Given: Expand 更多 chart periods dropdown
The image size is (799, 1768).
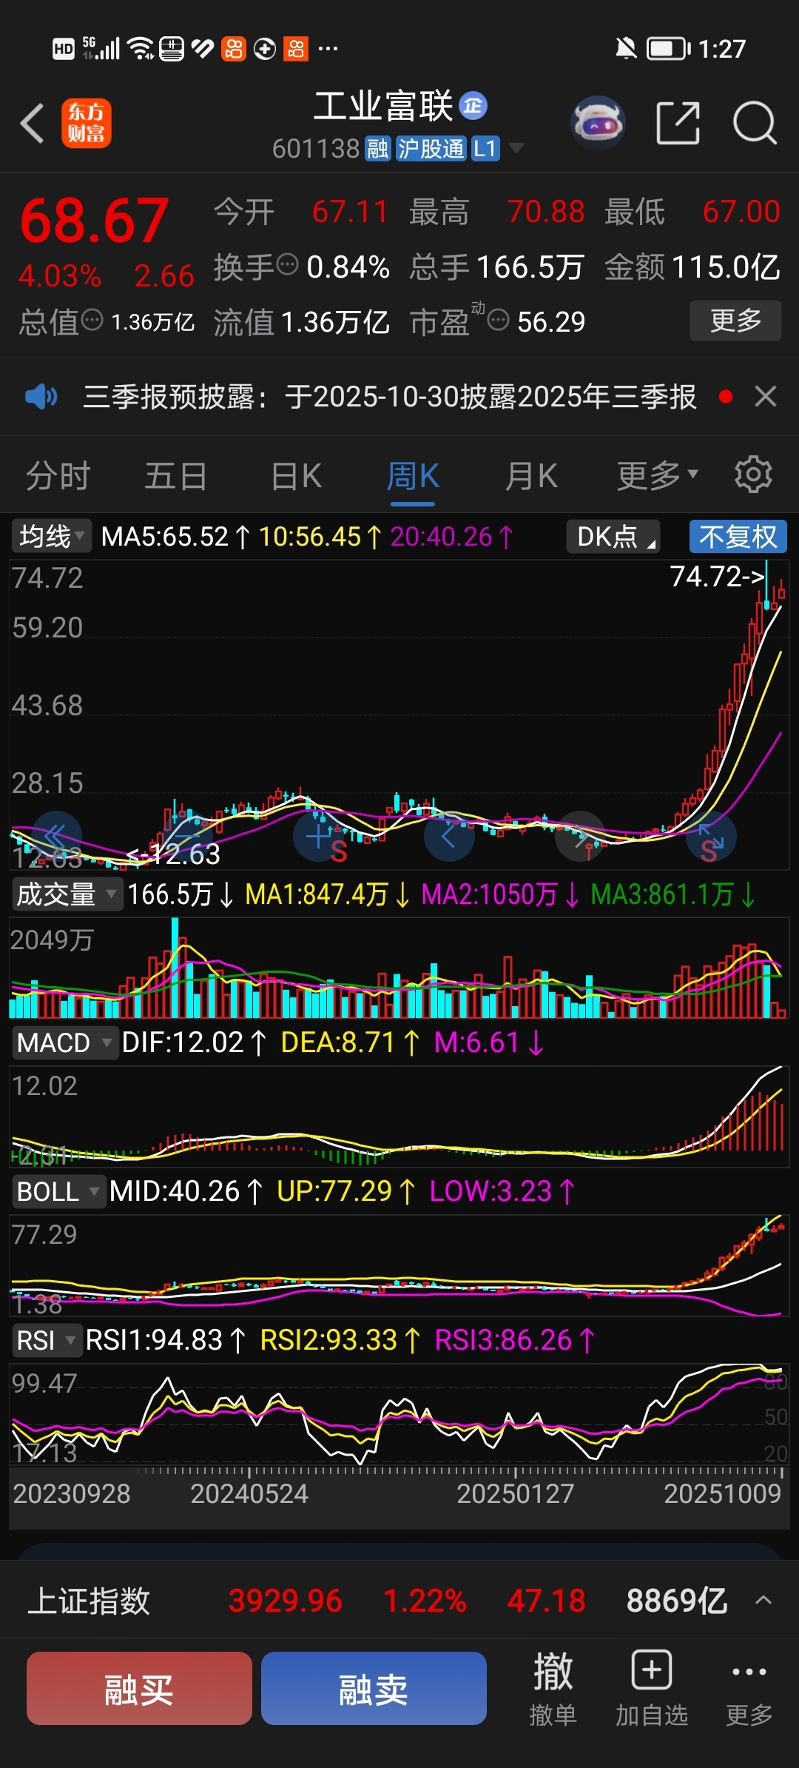Looking at the screenshot, I should (x=658, y=475).
